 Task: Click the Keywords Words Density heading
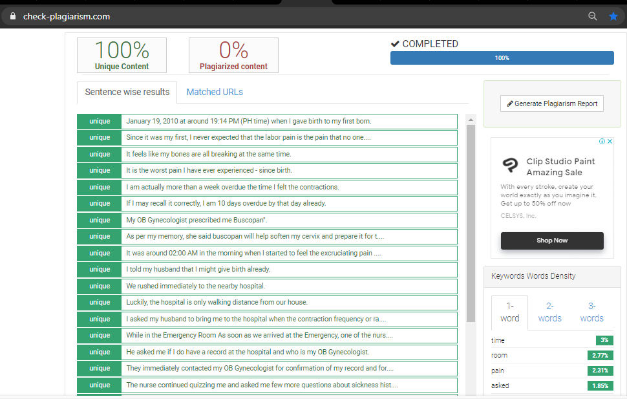(533, 276)
